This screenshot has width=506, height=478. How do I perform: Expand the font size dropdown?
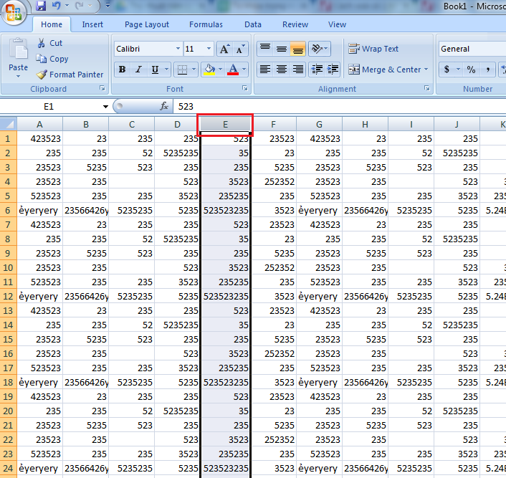209,49
